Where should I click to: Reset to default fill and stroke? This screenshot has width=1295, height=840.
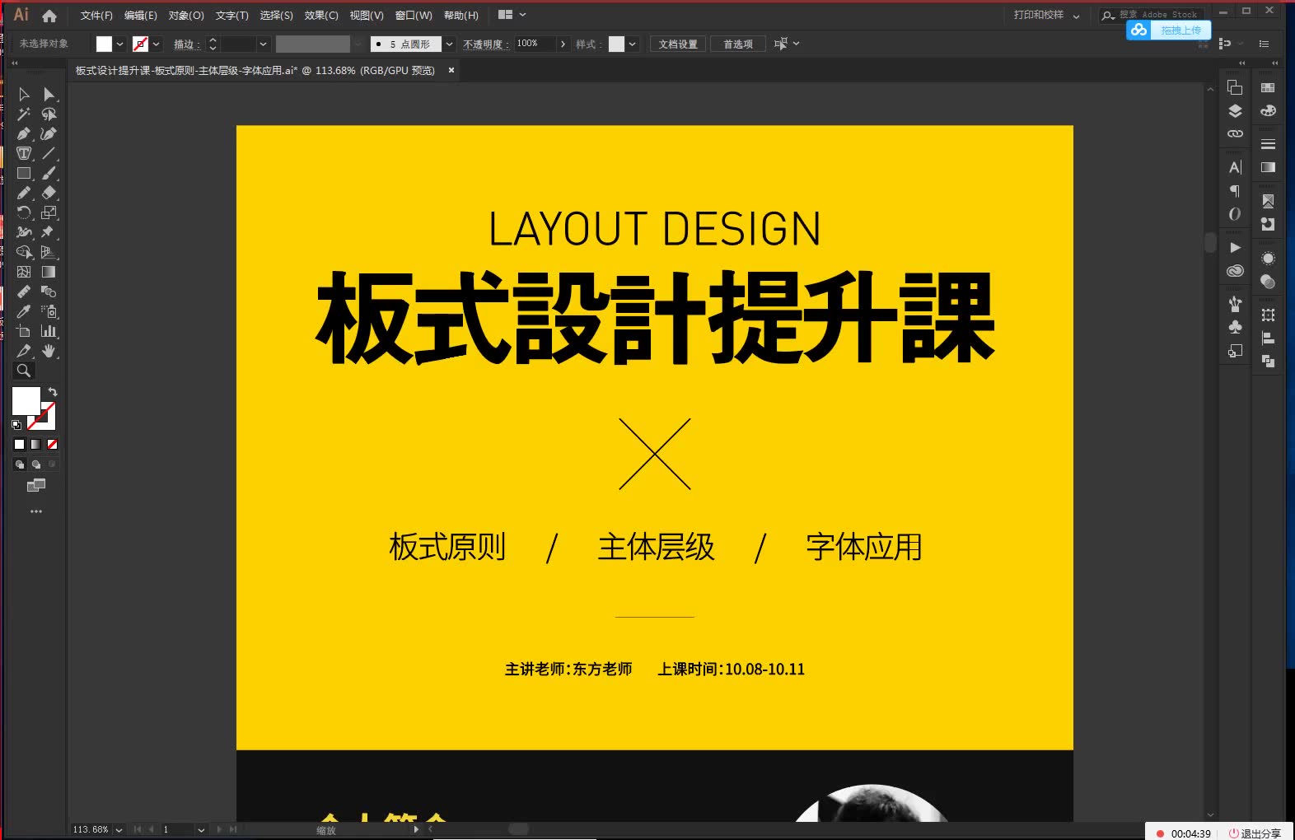pyautogui.click(x=16, y=425)
